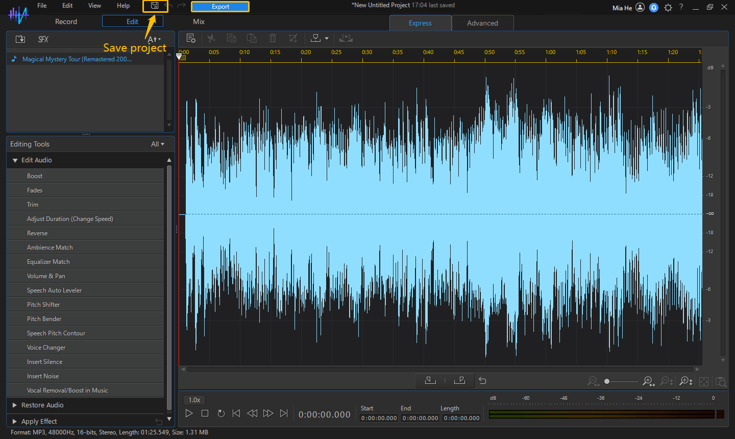735x439 pixels.
Task: Expand the Apply Effect section
Action: (x=15, y=421)
